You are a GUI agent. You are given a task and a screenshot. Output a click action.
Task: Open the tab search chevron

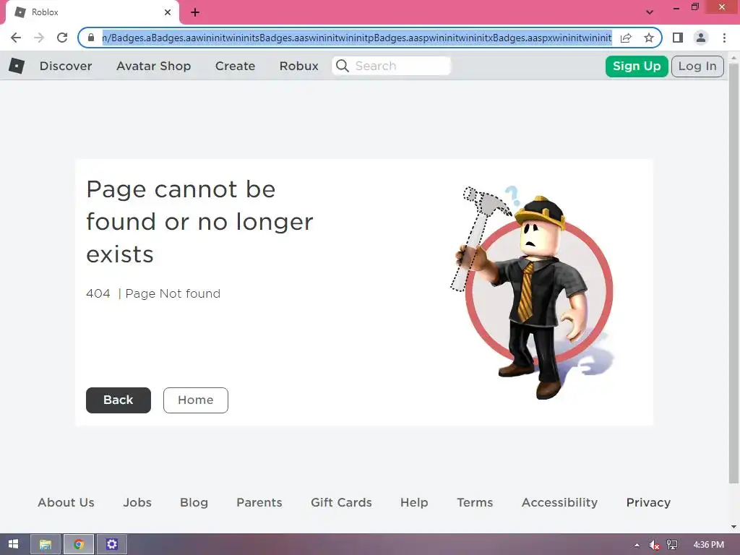(650, 12)
